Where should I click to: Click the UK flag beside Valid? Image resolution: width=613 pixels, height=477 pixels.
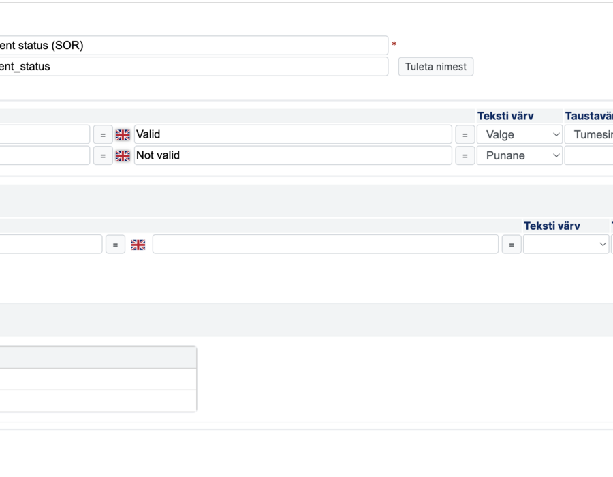(123, 135)
